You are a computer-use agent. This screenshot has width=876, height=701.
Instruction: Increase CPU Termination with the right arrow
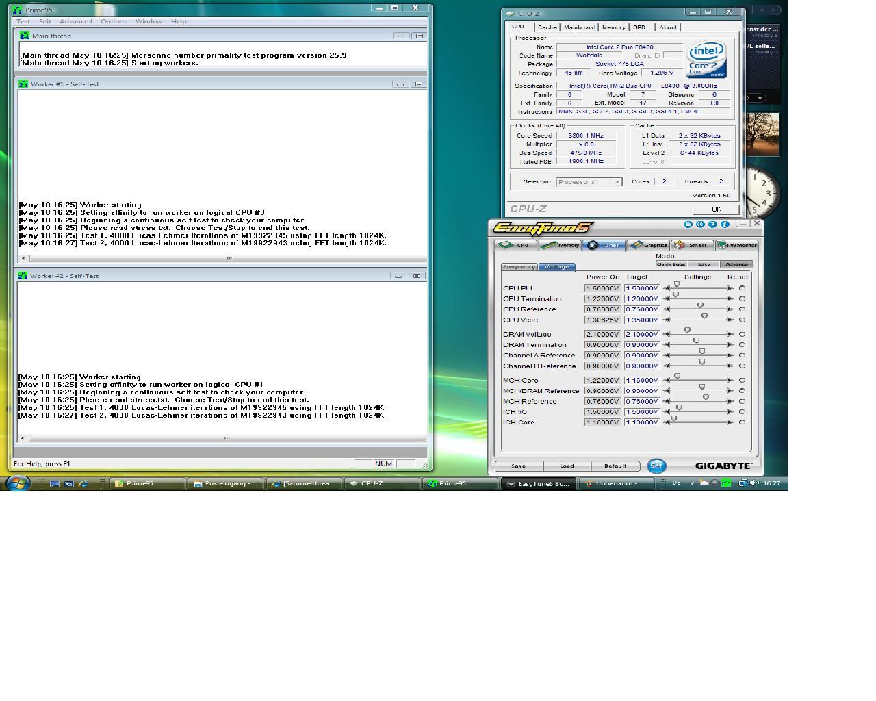730,298
